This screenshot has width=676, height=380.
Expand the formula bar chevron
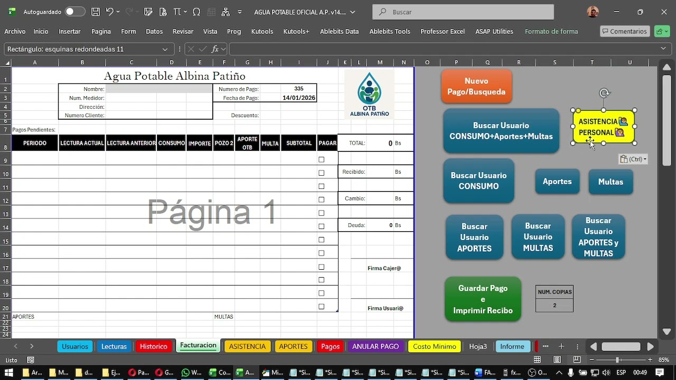pos(664,49)
